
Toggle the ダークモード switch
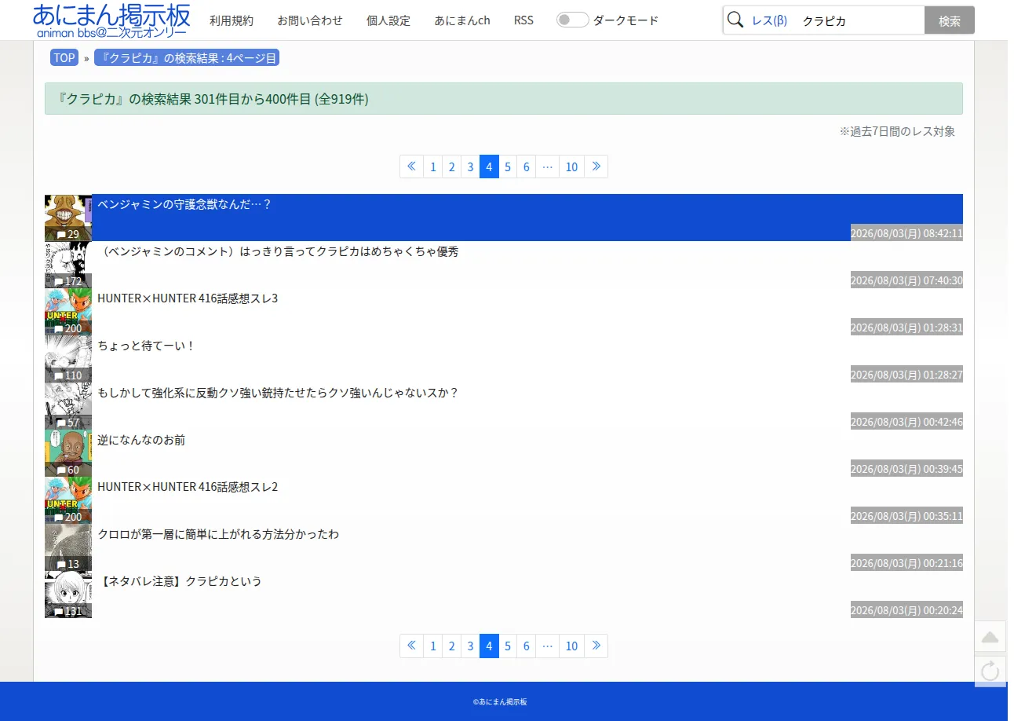(x=572, y=20)
